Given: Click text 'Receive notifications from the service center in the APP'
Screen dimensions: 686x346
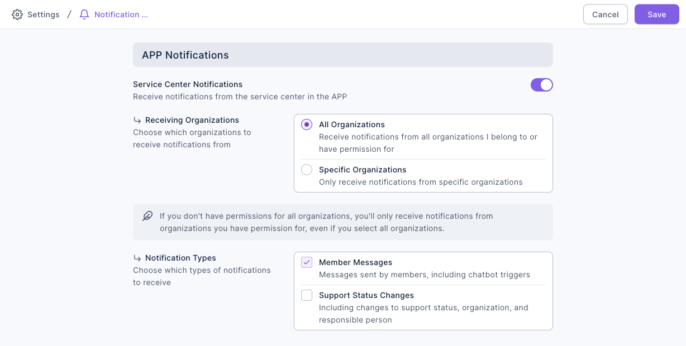Looking at the screenshot, I should tap(240, 97).
